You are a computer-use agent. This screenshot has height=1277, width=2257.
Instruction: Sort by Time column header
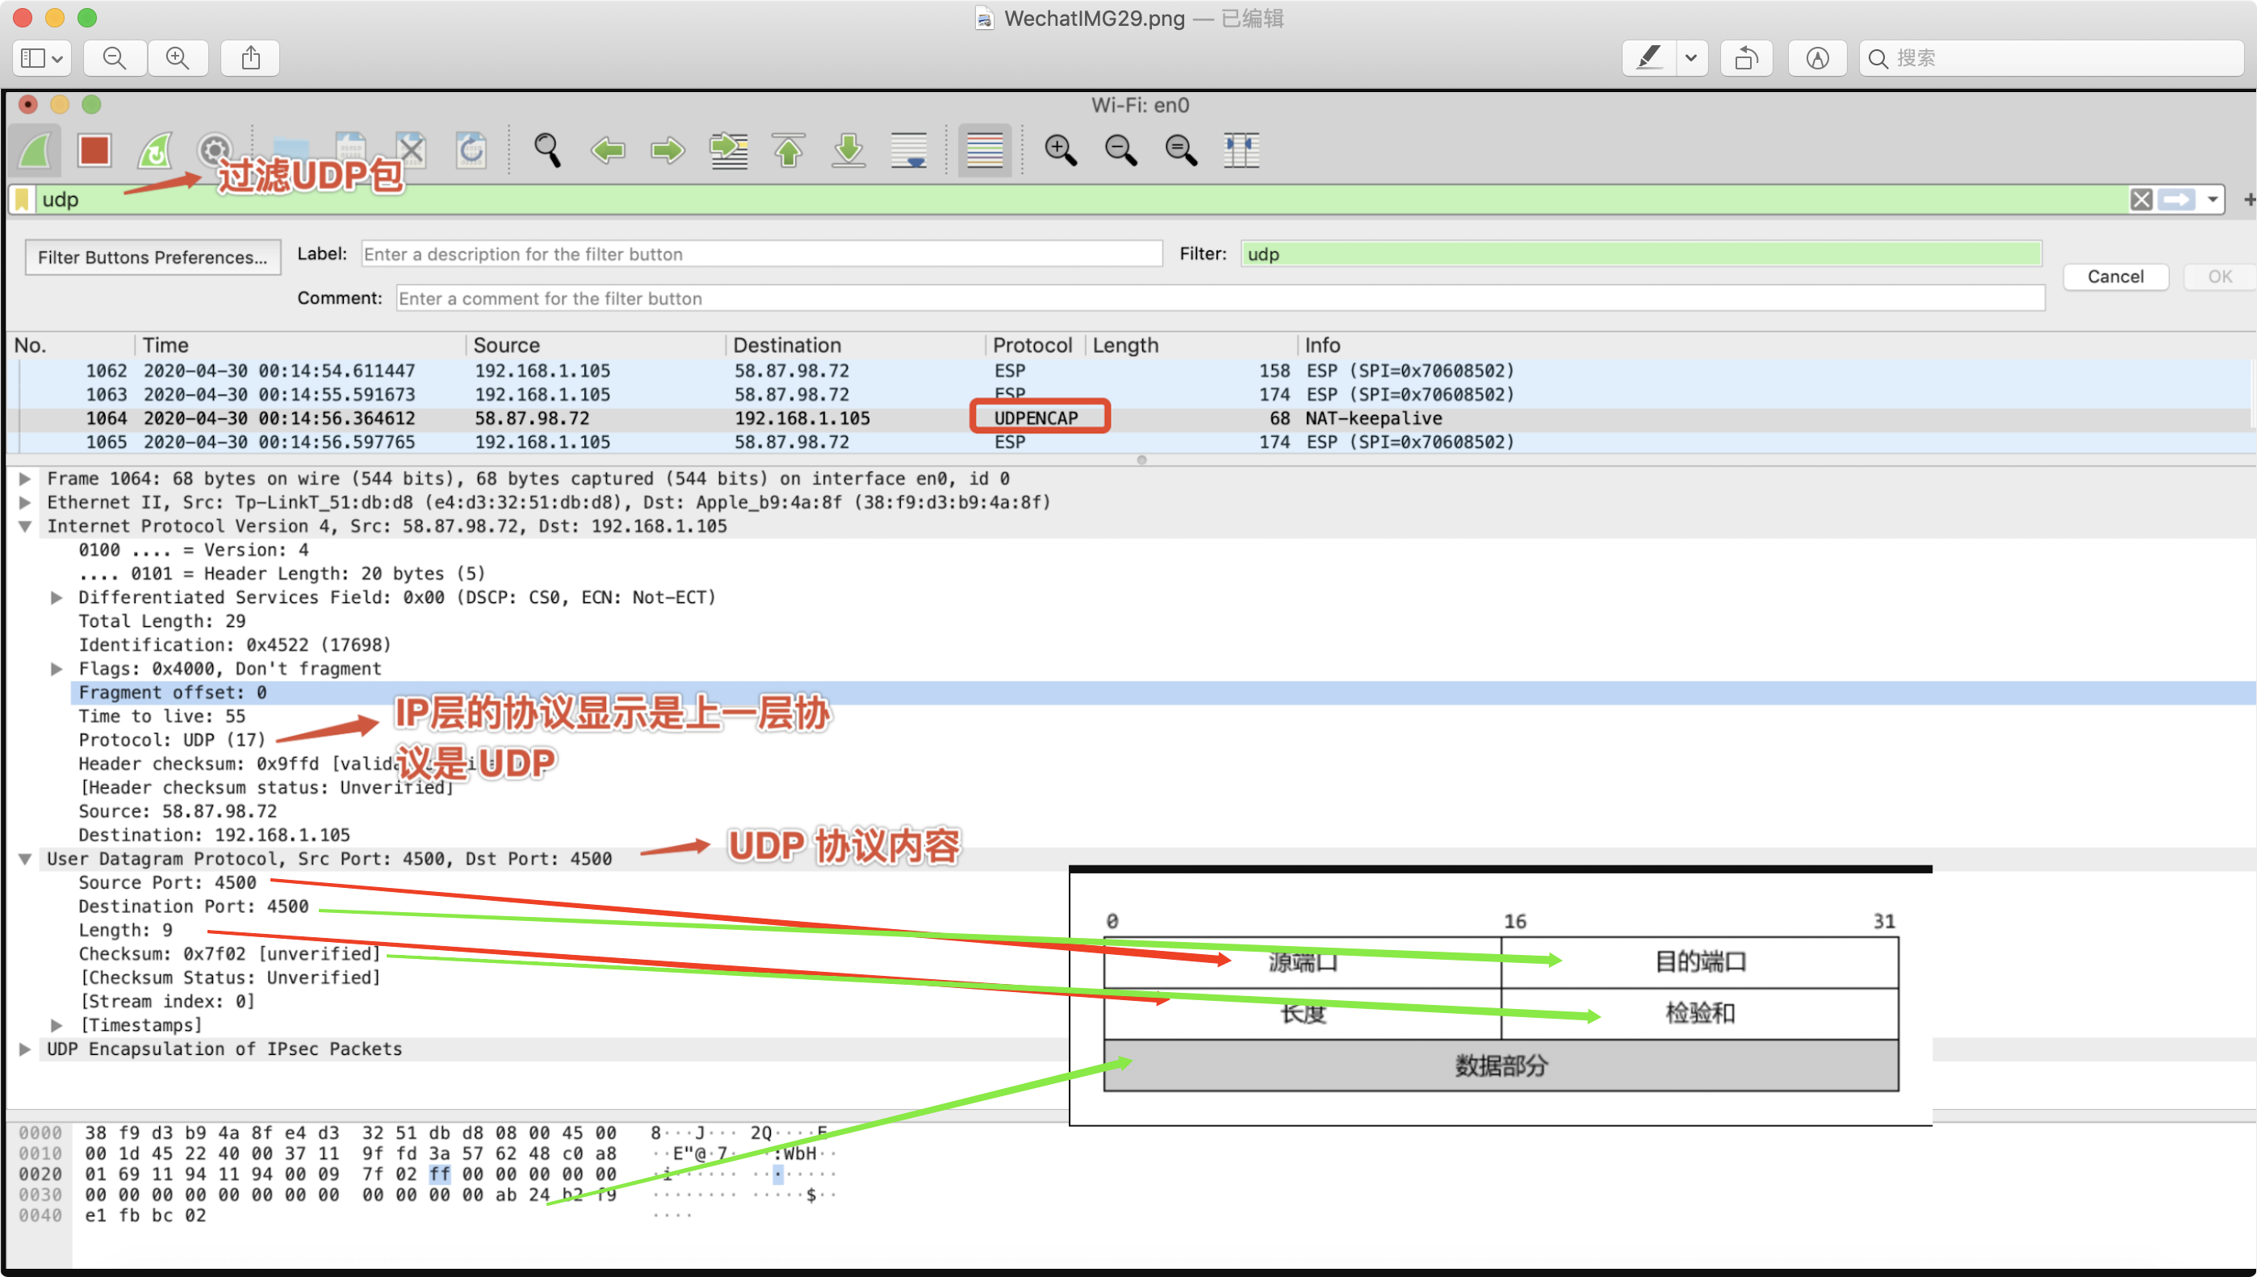click(x=299, y=345)
